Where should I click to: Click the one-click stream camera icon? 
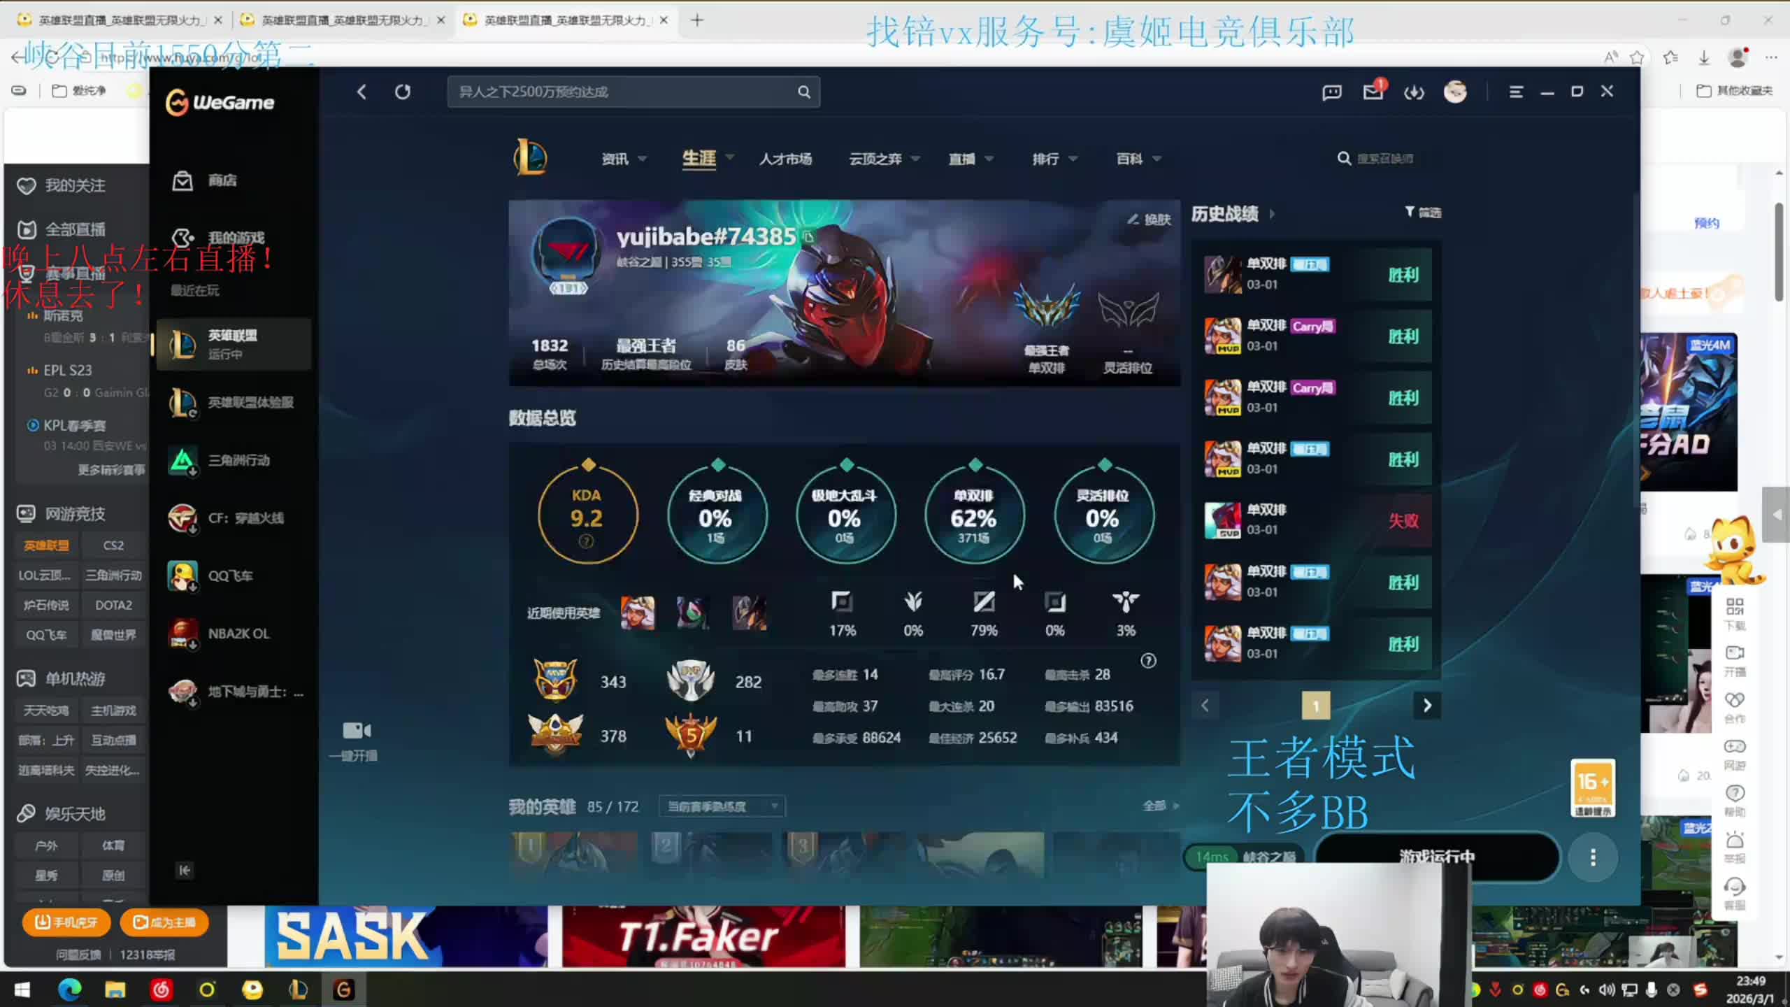pyautogui.click(x=356, y=731)
